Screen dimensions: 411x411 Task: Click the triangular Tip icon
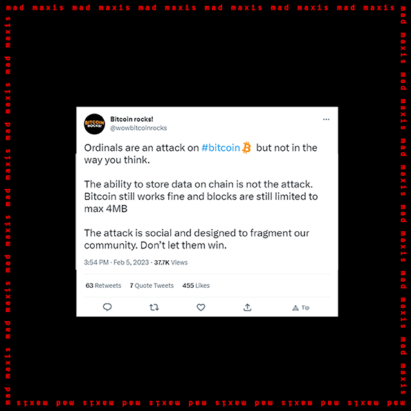(295, 308)
